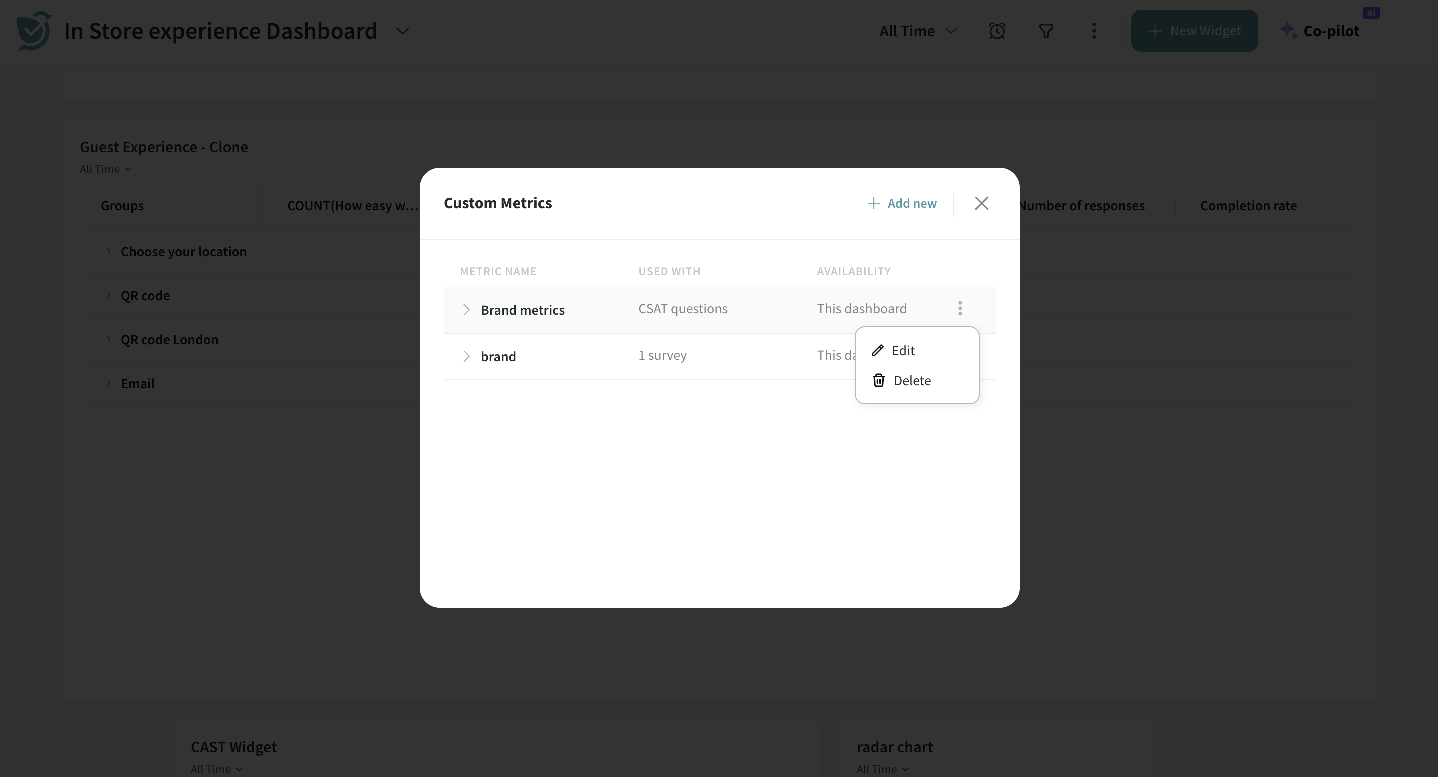Select Edit from the context menu
1438x777 pixels.
pyautogui.click(x=903, y=350)
